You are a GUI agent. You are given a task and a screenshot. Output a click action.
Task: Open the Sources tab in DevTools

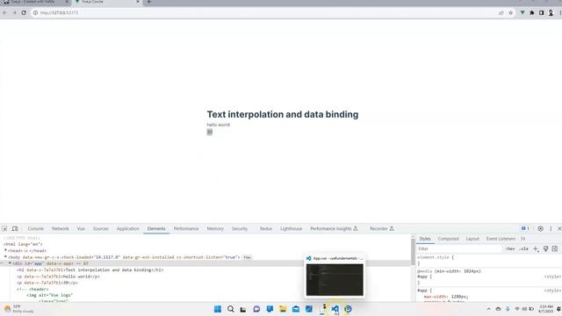(x=100, y=228)
